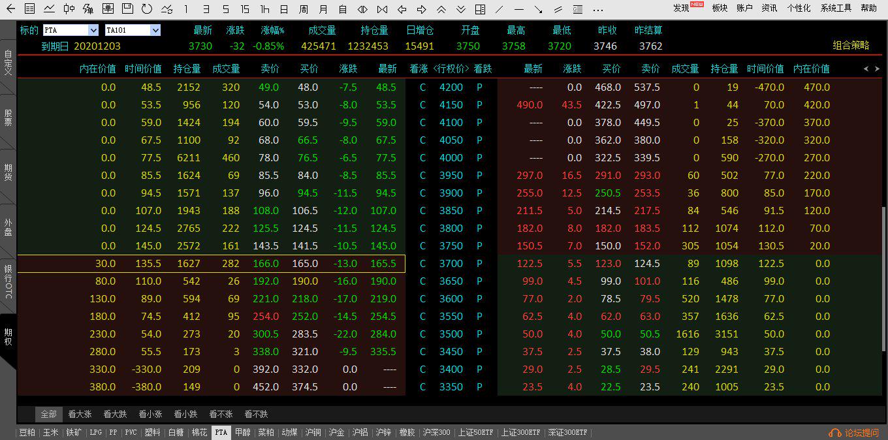
Task: Switch to the candlestick chart icon
Action: 69,9
